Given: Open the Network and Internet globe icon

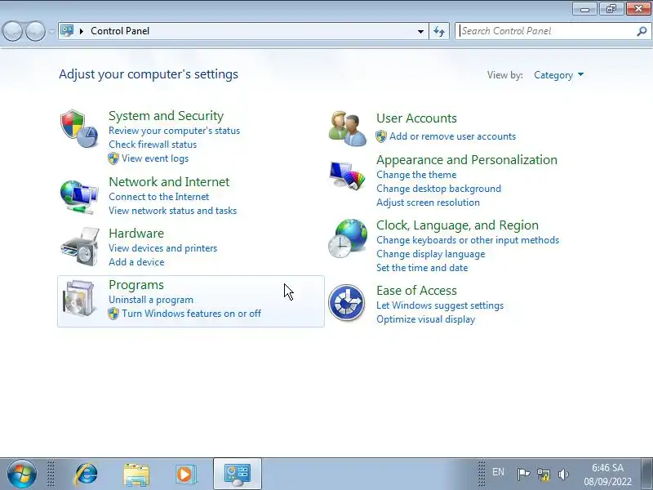Looking at the screenshot, I should pos(79,197).
